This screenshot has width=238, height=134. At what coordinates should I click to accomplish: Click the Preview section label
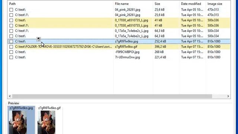click(x=13, y=103)
